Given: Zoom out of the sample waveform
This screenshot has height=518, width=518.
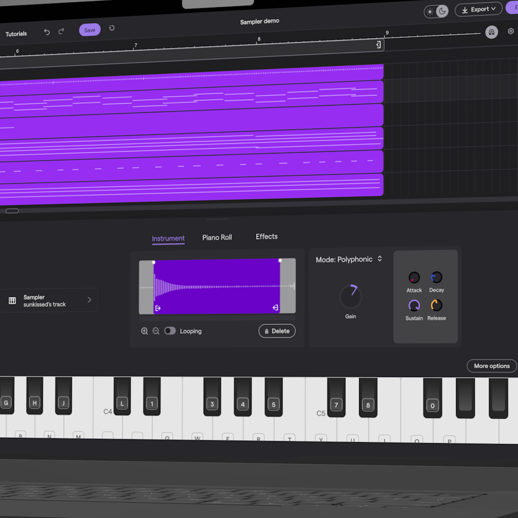Looking at the screenshot, I should pos(156,331).
